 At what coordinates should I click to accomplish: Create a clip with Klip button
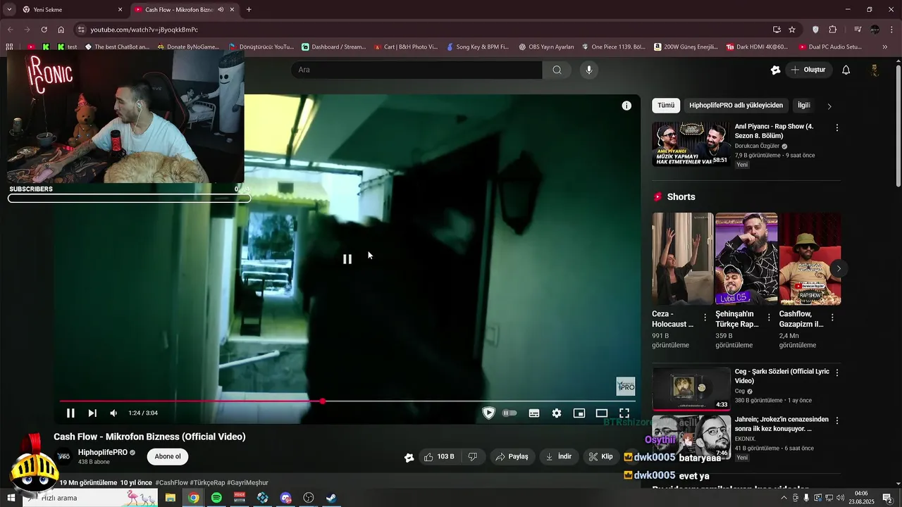point(602,456)
